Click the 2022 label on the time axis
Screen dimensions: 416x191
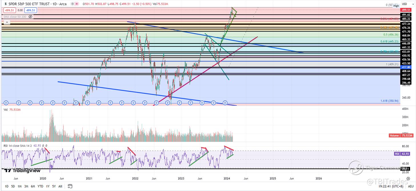coord(135,178)
